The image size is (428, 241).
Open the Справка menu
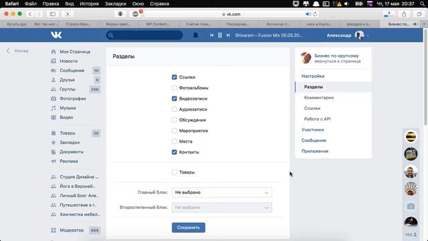(159, 4)
